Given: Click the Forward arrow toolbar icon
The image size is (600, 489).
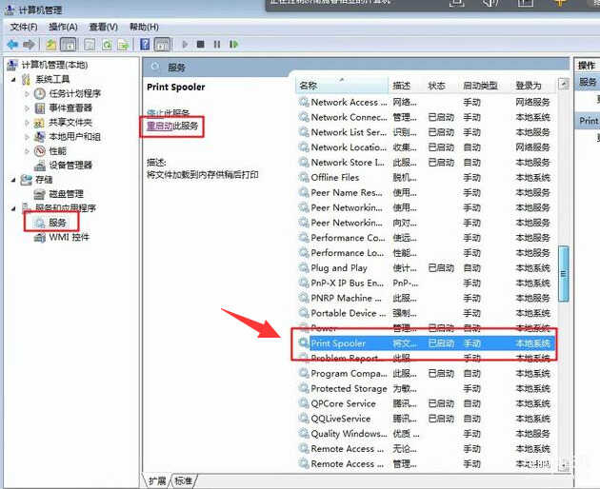Looking at the screenshot, I should 30,45.
